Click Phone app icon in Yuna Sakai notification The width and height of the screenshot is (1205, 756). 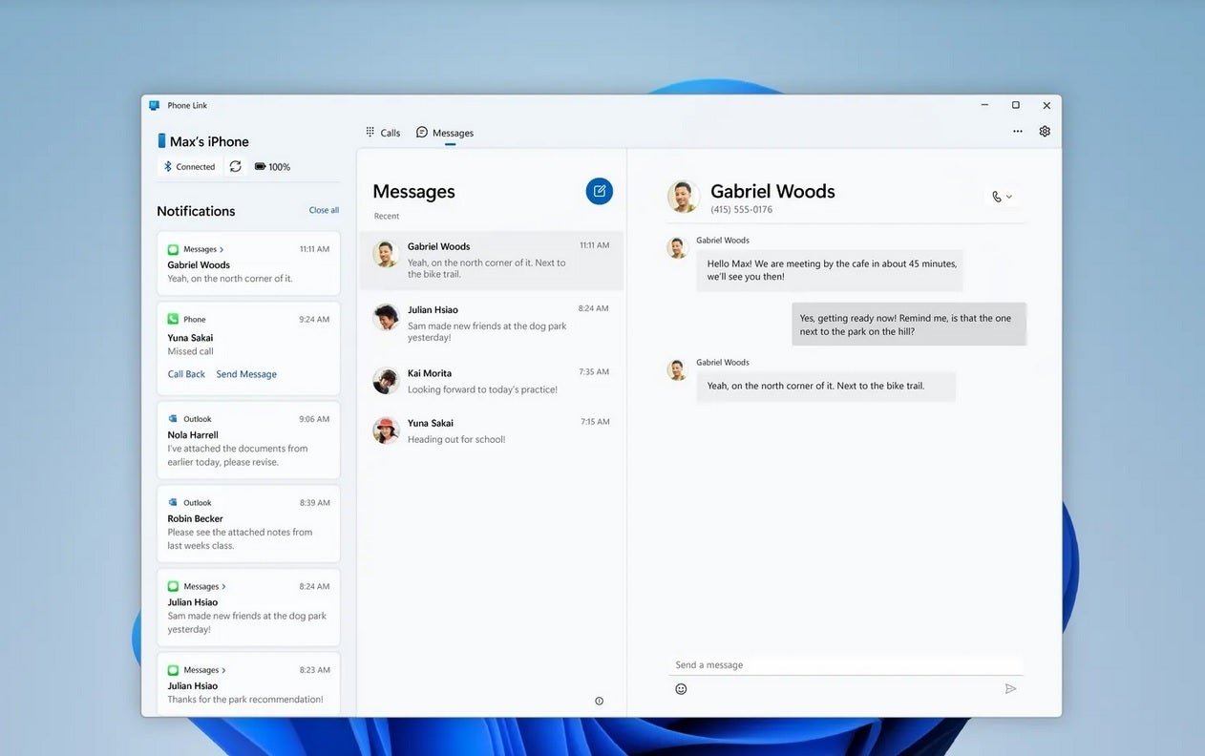173,319
